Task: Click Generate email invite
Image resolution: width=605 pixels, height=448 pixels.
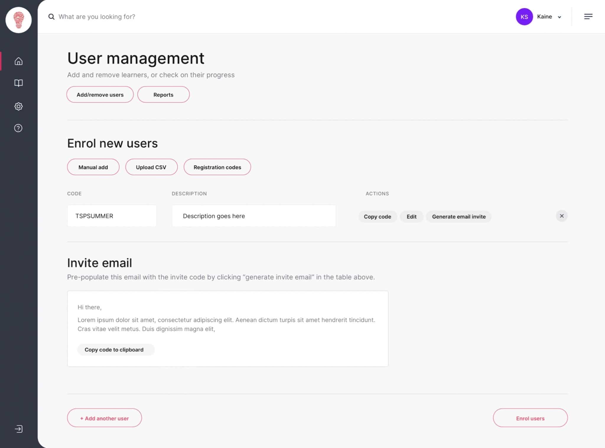Action: [458, 217]
